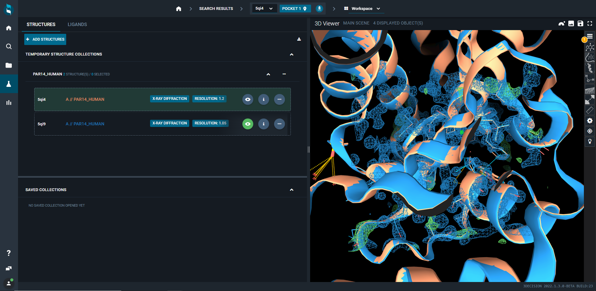Show info for structure 5qi9

click(264, 124)
